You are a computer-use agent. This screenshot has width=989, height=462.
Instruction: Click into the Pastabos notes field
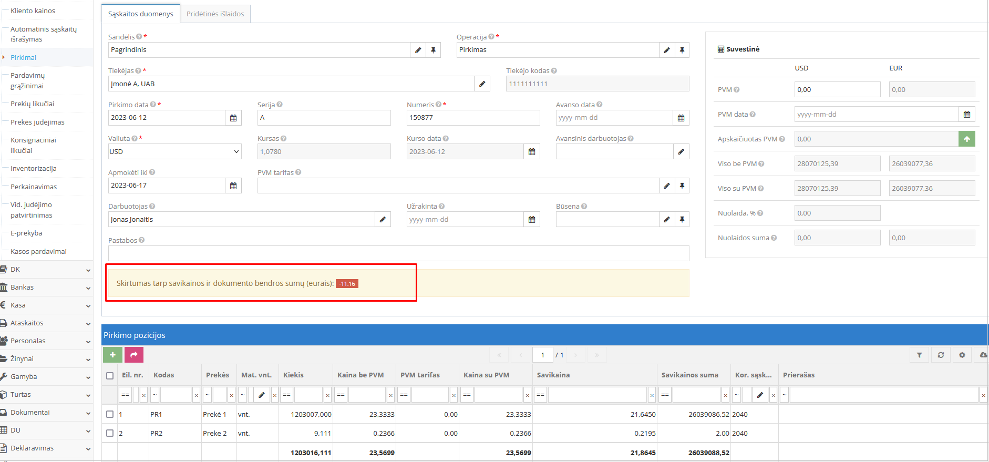(398, 253)
